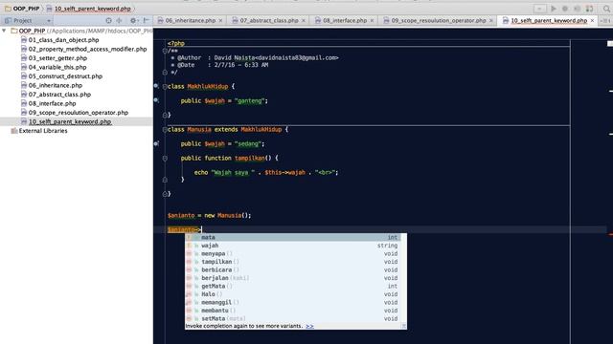
Task: Select 06_inheritance.php in project tree
Action: [56, 85]
